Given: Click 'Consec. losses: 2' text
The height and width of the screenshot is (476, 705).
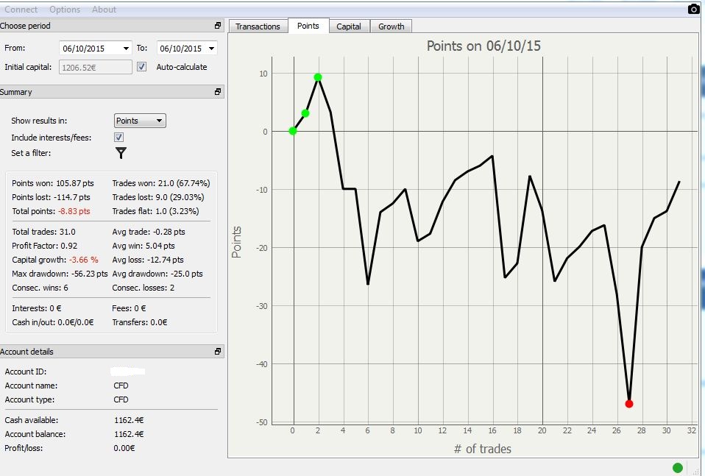Looking at the screenshot, I should click(143, 288).
